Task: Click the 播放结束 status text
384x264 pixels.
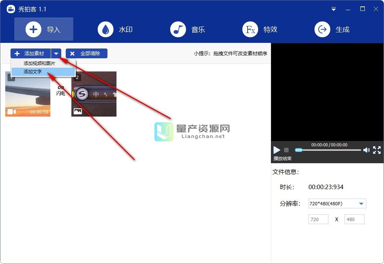Action: [283, 159]
